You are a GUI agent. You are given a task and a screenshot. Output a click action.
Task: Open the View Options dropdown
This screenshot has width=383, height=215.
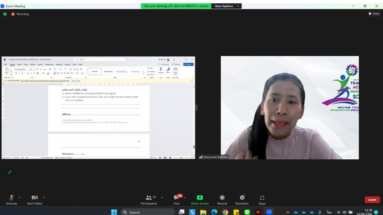coord(226,6)
